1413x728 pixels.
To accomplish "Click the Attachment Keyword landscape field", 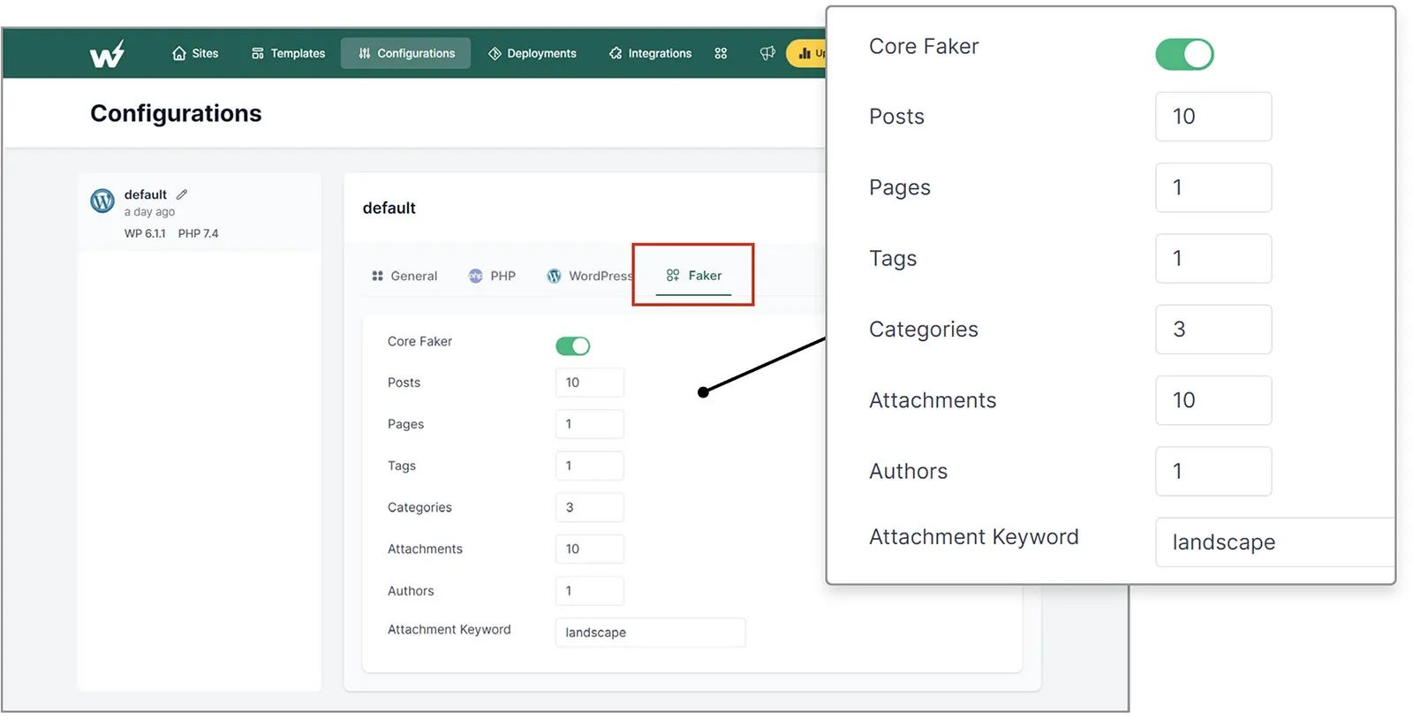I will tap(650, 633).
